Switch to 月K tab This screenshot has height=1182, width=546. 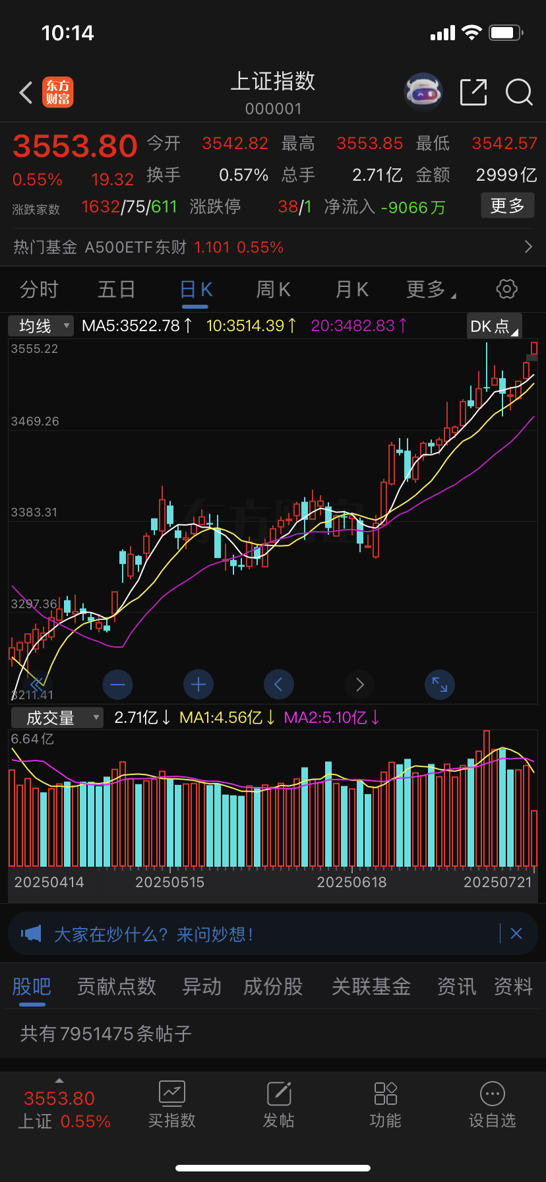[x=351, y=289]
